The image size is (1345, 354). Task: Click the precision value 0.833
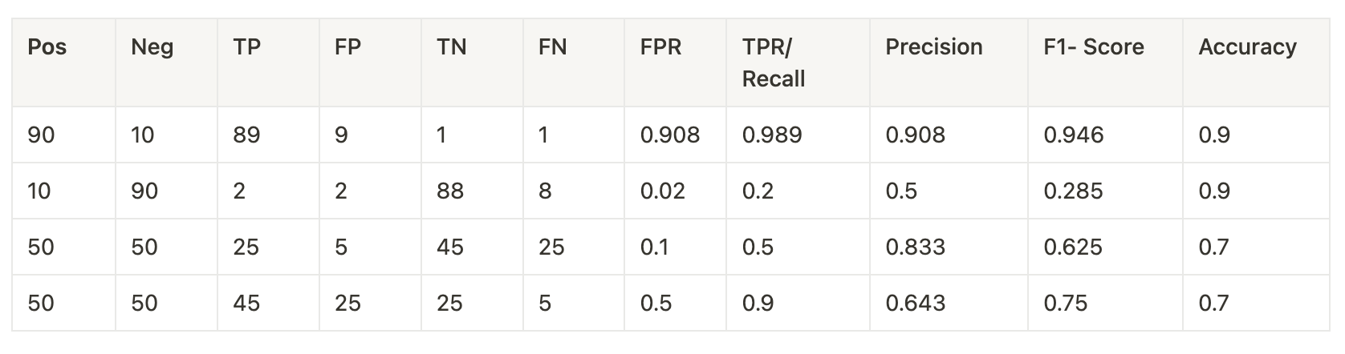pyautogui.click(x=915, y=247)
